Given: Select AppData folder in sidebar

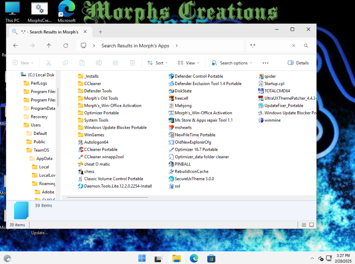Looking at the screenshot, I should (41, 159).
